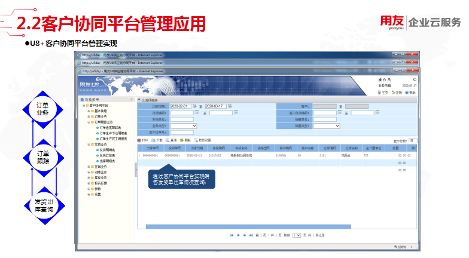Click the 打印 print toolbar icon
Screen dimensions: 469x258
[x=139, y=140]
